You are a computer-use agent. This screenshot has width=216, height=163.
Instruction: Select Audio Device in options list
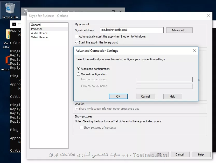49,33
